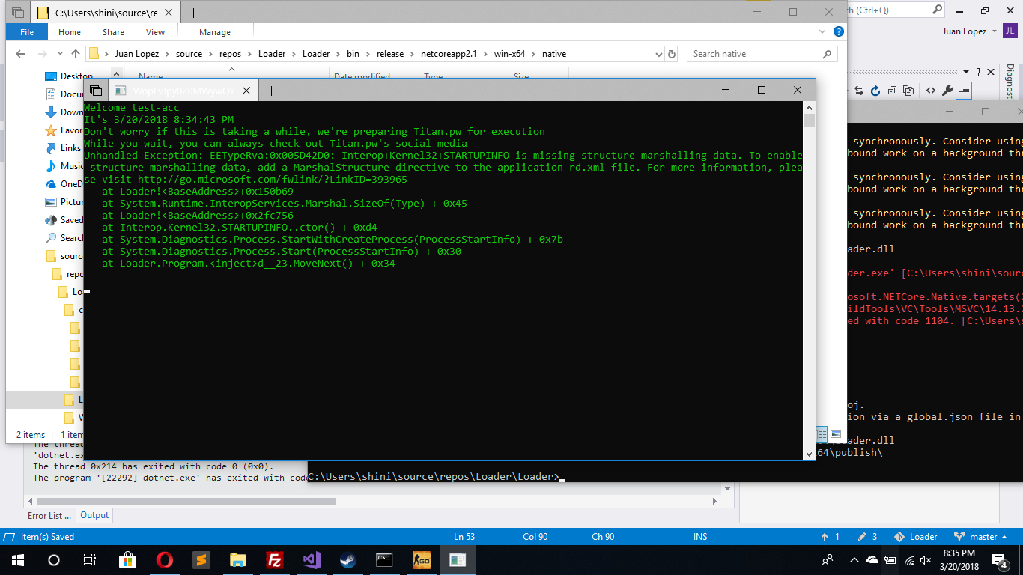The width and height of the screenshot is (1023, 575).
Task: Click the copy-all pages icon in the Diagnostics toolbar
Action: [908, 90]
